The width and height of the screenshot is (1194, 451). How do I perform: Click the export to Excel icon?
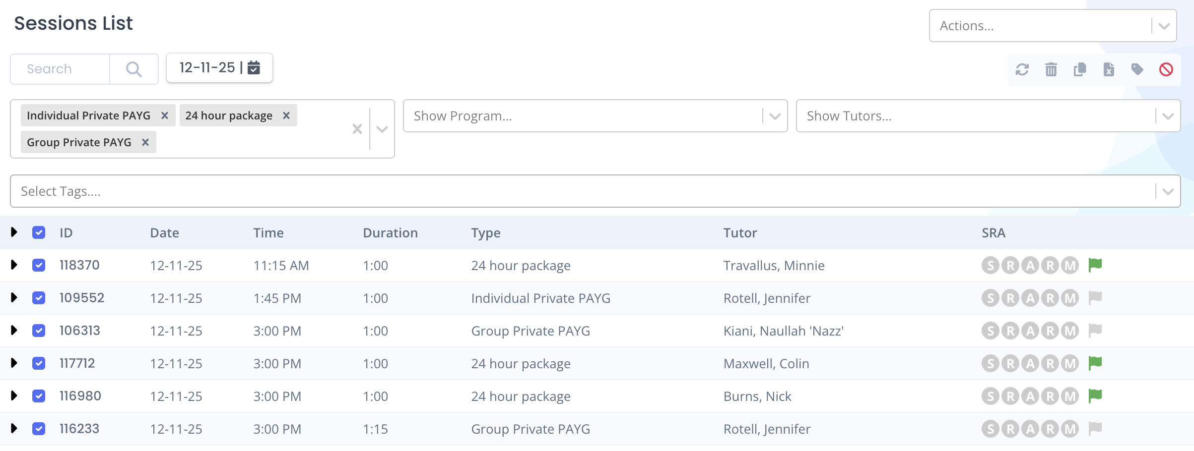(1108, 69)
